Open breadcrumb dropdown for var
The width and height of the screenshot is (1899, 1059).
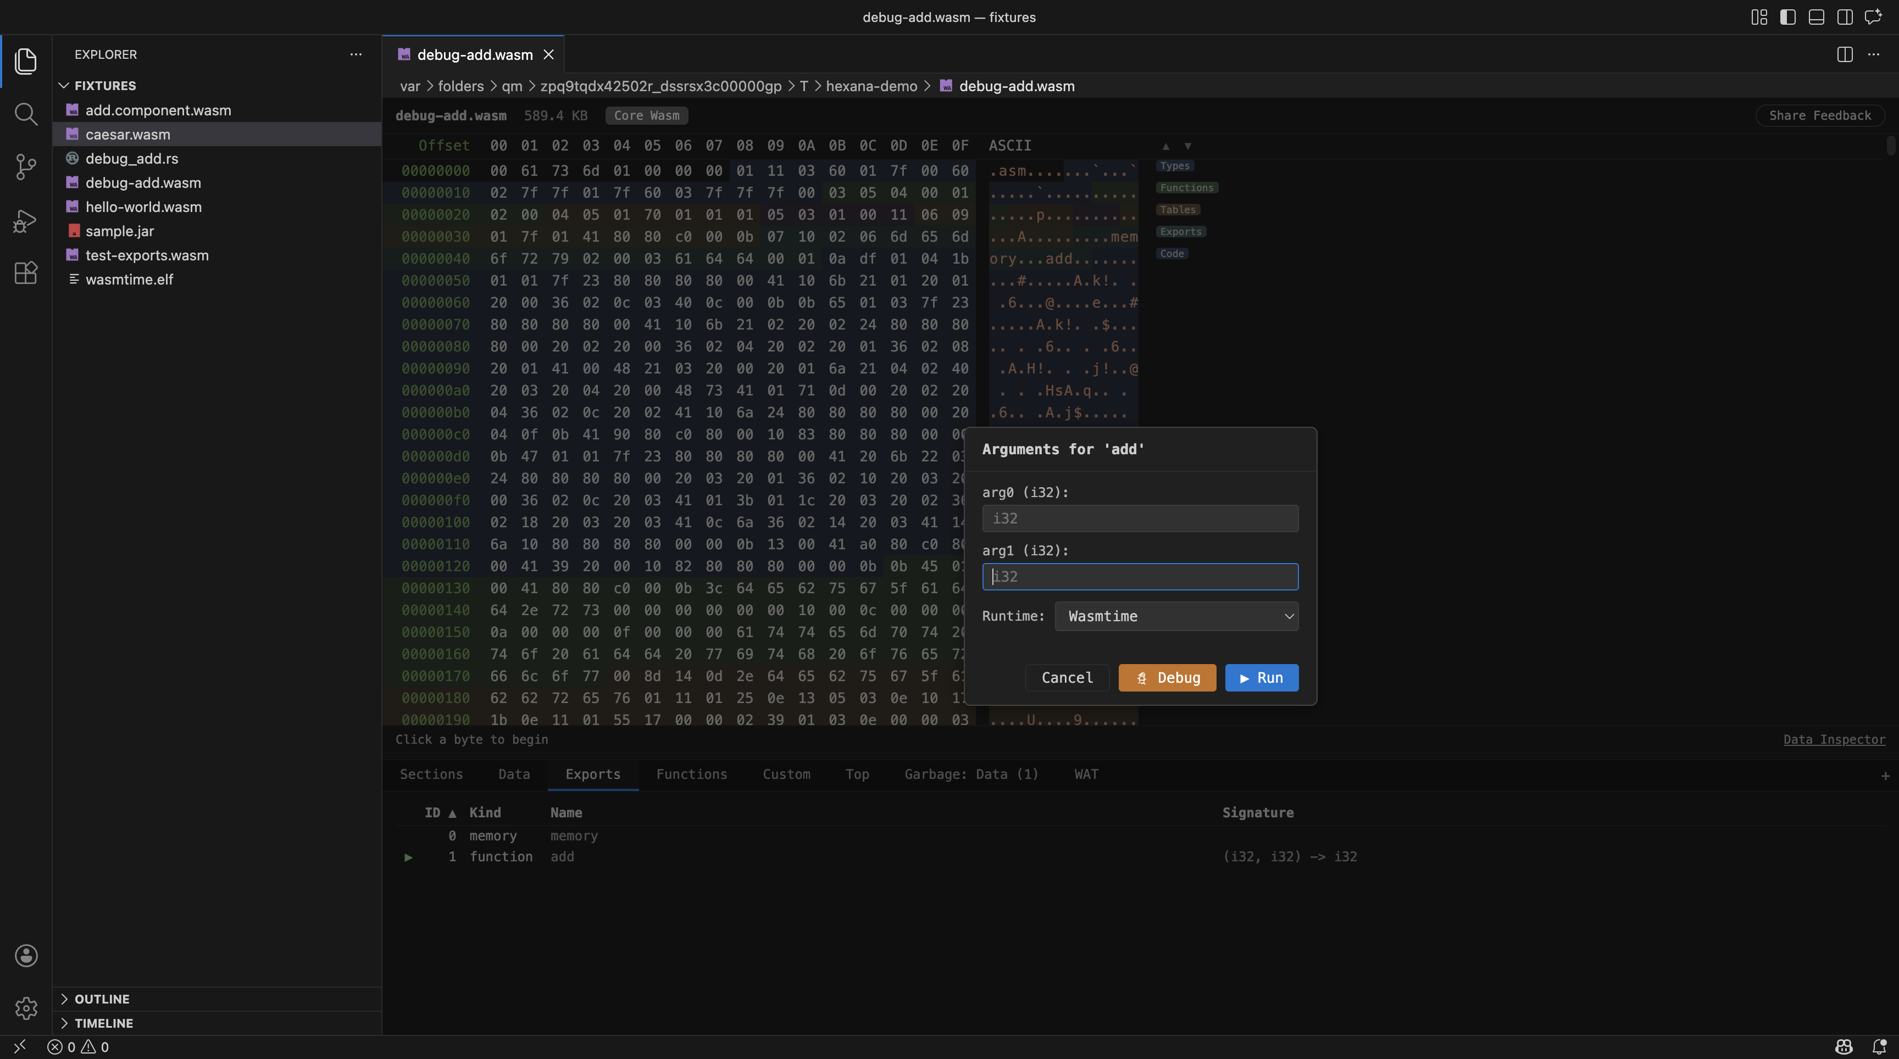click(410, 86)
